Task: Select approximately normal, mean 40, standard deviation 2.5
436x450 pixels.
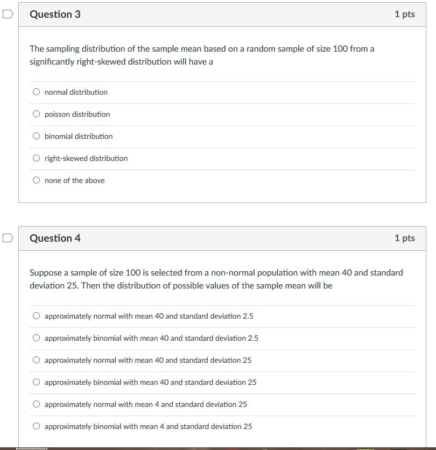Action: pyautogui.click(x=36, y=315)
